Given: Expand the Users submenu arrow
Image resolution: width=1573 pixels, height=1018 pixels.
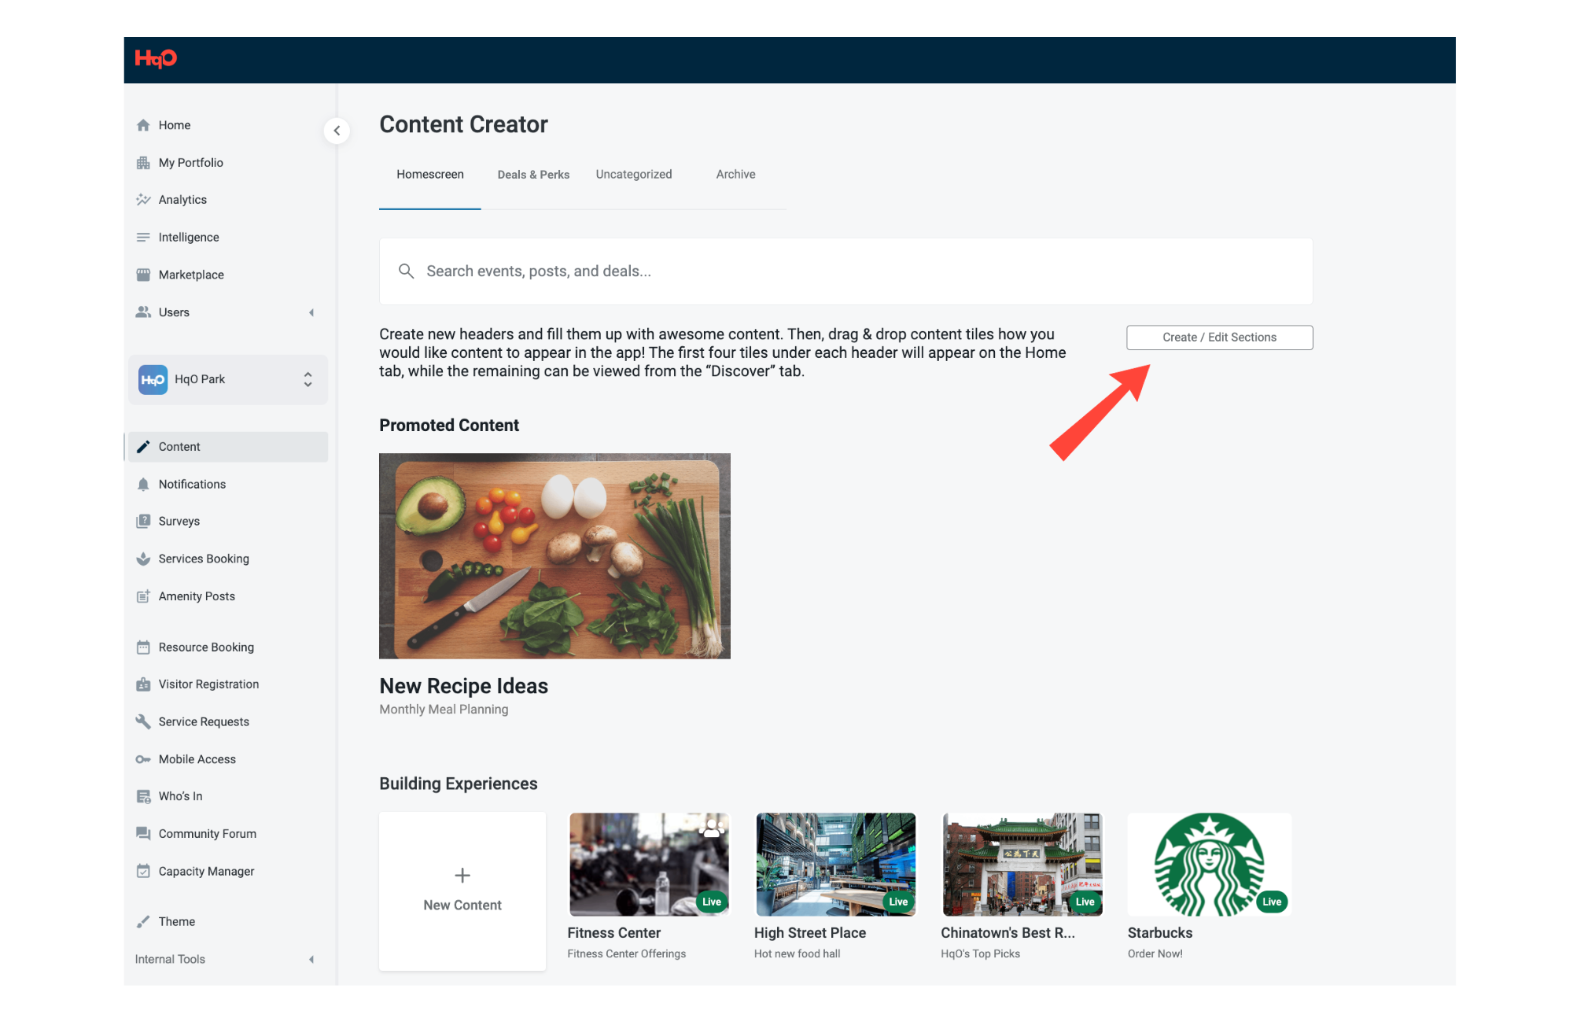Looking at the screenshot, I should click(x=311, y=312).
